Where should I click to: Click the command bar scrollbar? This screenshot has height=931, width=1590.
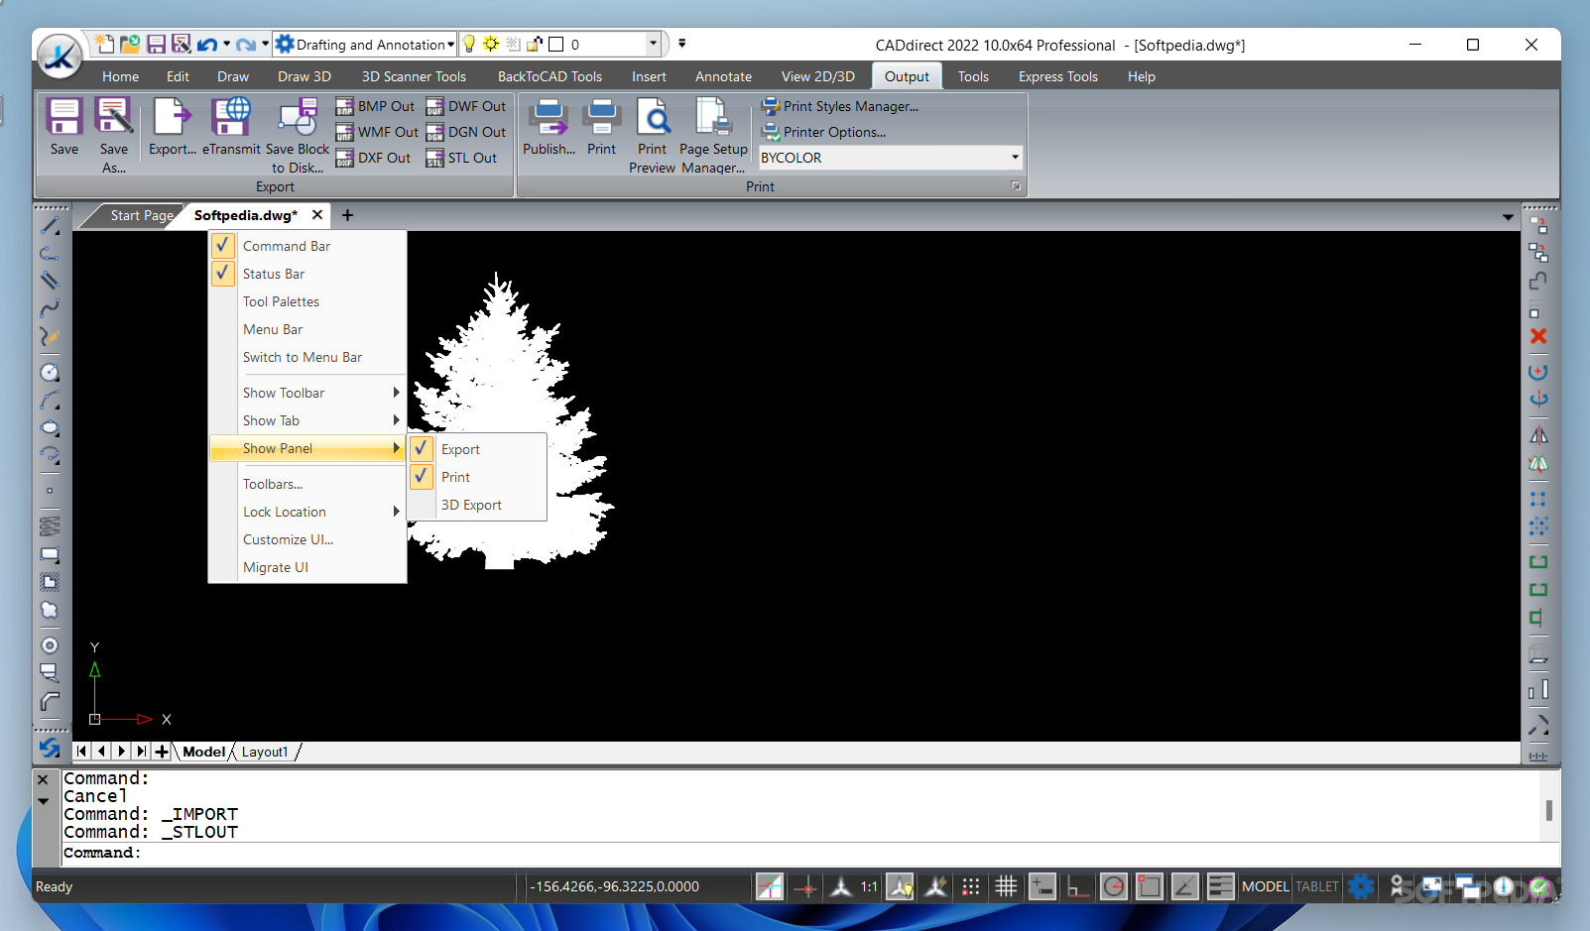(1549, 809)
